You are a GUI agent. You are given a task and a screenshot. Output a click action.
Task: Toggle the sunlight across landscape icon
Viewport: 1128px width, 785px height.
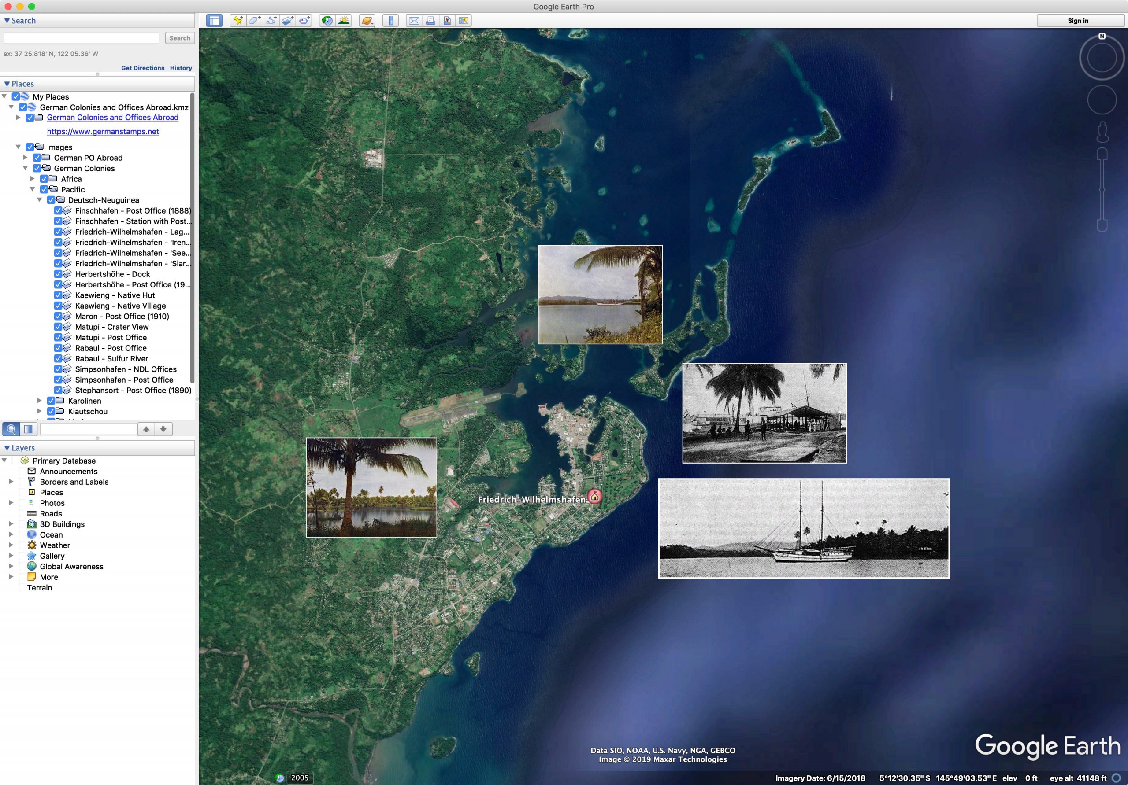click(344, 21)
